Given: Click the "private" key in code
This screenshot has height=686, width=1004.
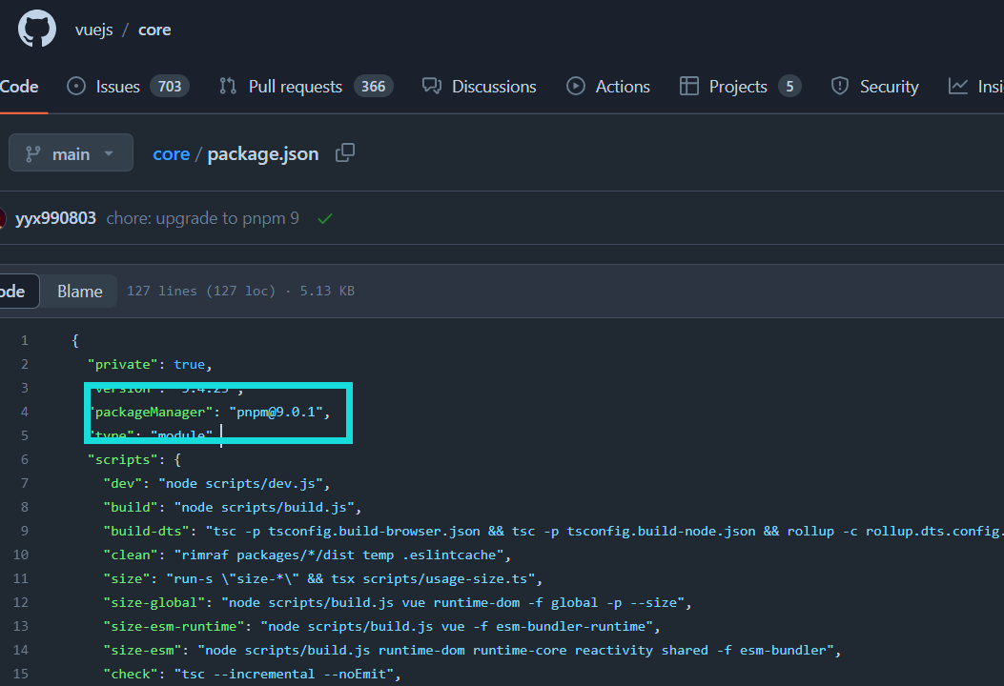Looking at the screenshot, I should [x=122, y=364].
